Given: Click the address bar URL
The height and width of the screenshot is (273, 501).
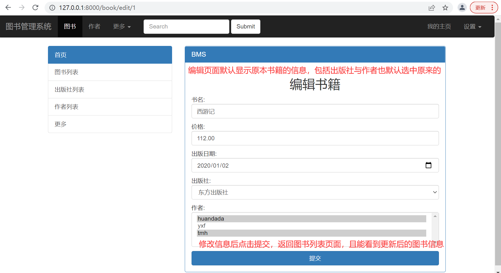Looking at the screenshot, I should coord(97,8).
